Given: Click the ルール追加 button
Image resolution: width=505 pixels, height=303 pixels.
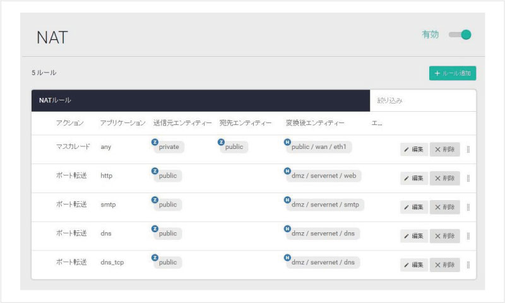Looking at the screenshot, I should point(452,73).
